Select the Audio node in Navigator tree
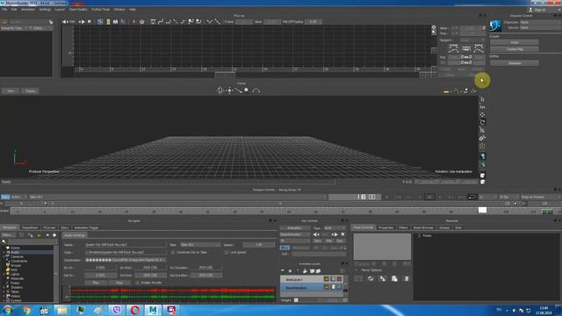Screen dimensions: 562x316 pos(15,252)
